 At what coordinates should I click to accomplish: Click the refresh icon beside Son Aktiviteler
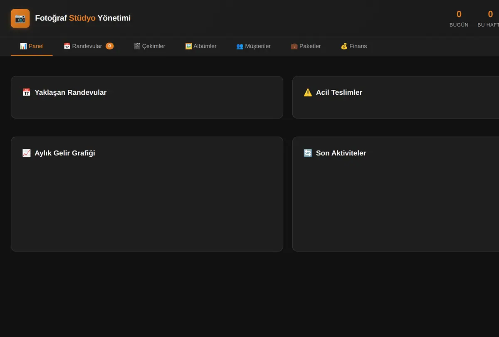pos(308,153)
